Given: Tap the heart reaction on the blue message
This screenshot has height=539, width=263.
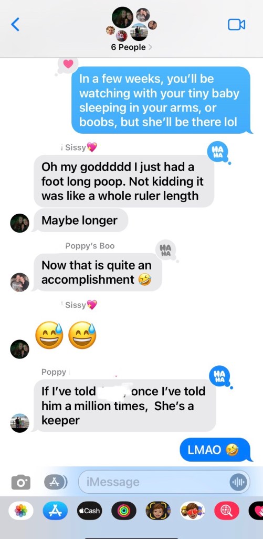Looking at the screenshot, I should tap(68, 64).
